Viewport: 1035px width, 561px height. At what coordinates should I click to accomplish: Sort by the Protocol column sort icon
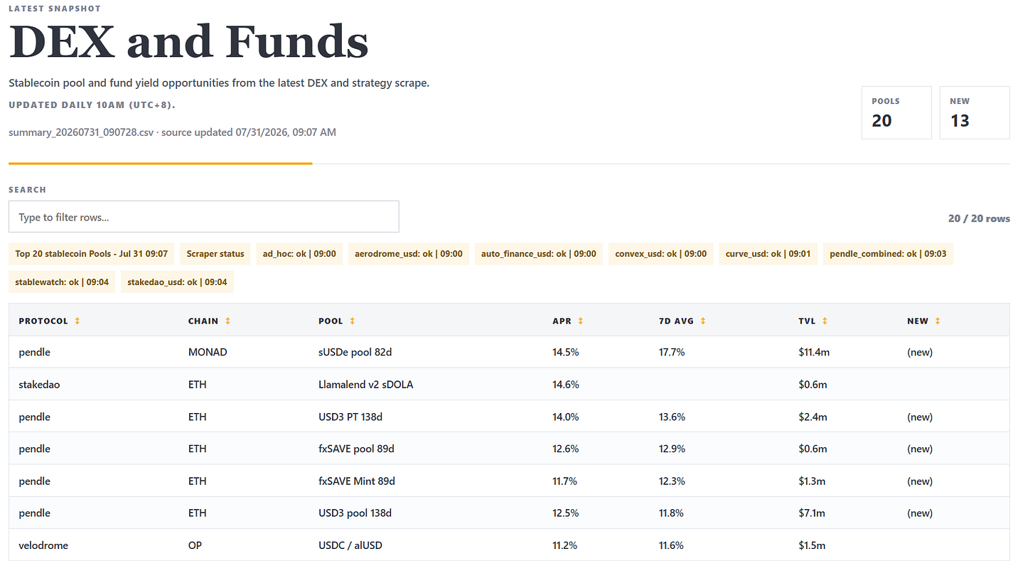click(x=77, y=321)
